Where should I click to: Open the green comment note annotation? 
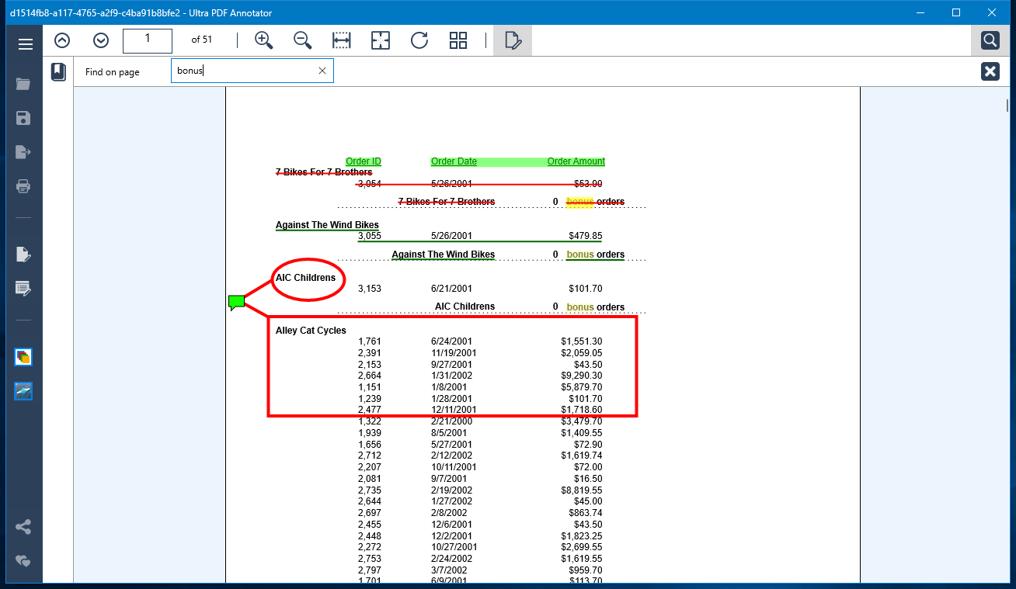(236, 302)
